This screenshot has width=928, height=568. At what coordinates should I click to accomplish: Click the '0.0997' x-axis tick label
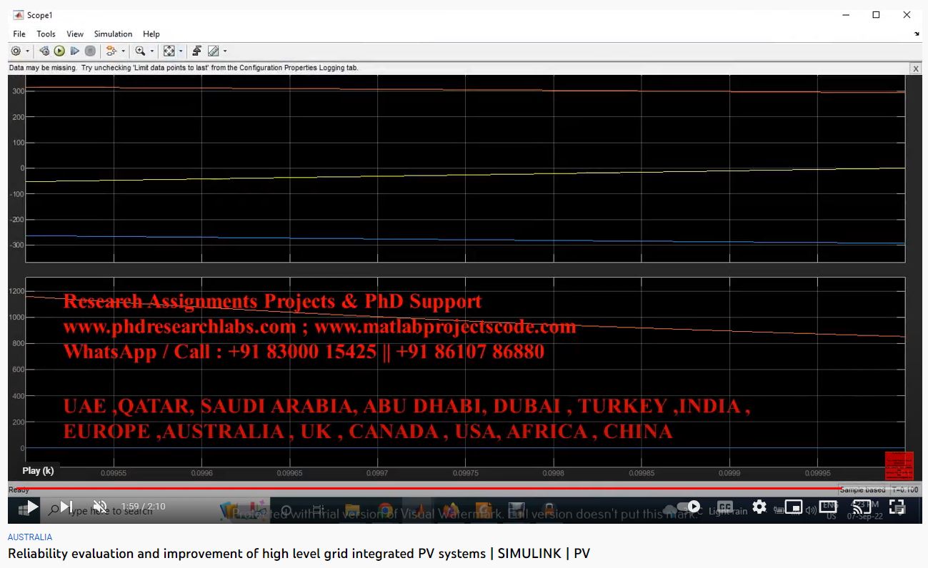377,473
